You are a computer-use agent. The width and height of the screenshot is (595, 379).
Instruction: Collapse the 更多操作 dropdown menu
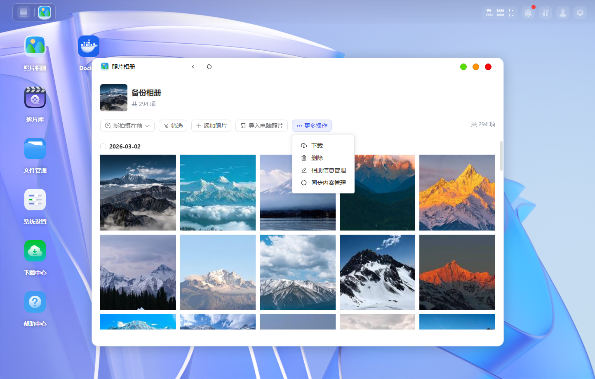pyautogui.click(x=312, y=126)
